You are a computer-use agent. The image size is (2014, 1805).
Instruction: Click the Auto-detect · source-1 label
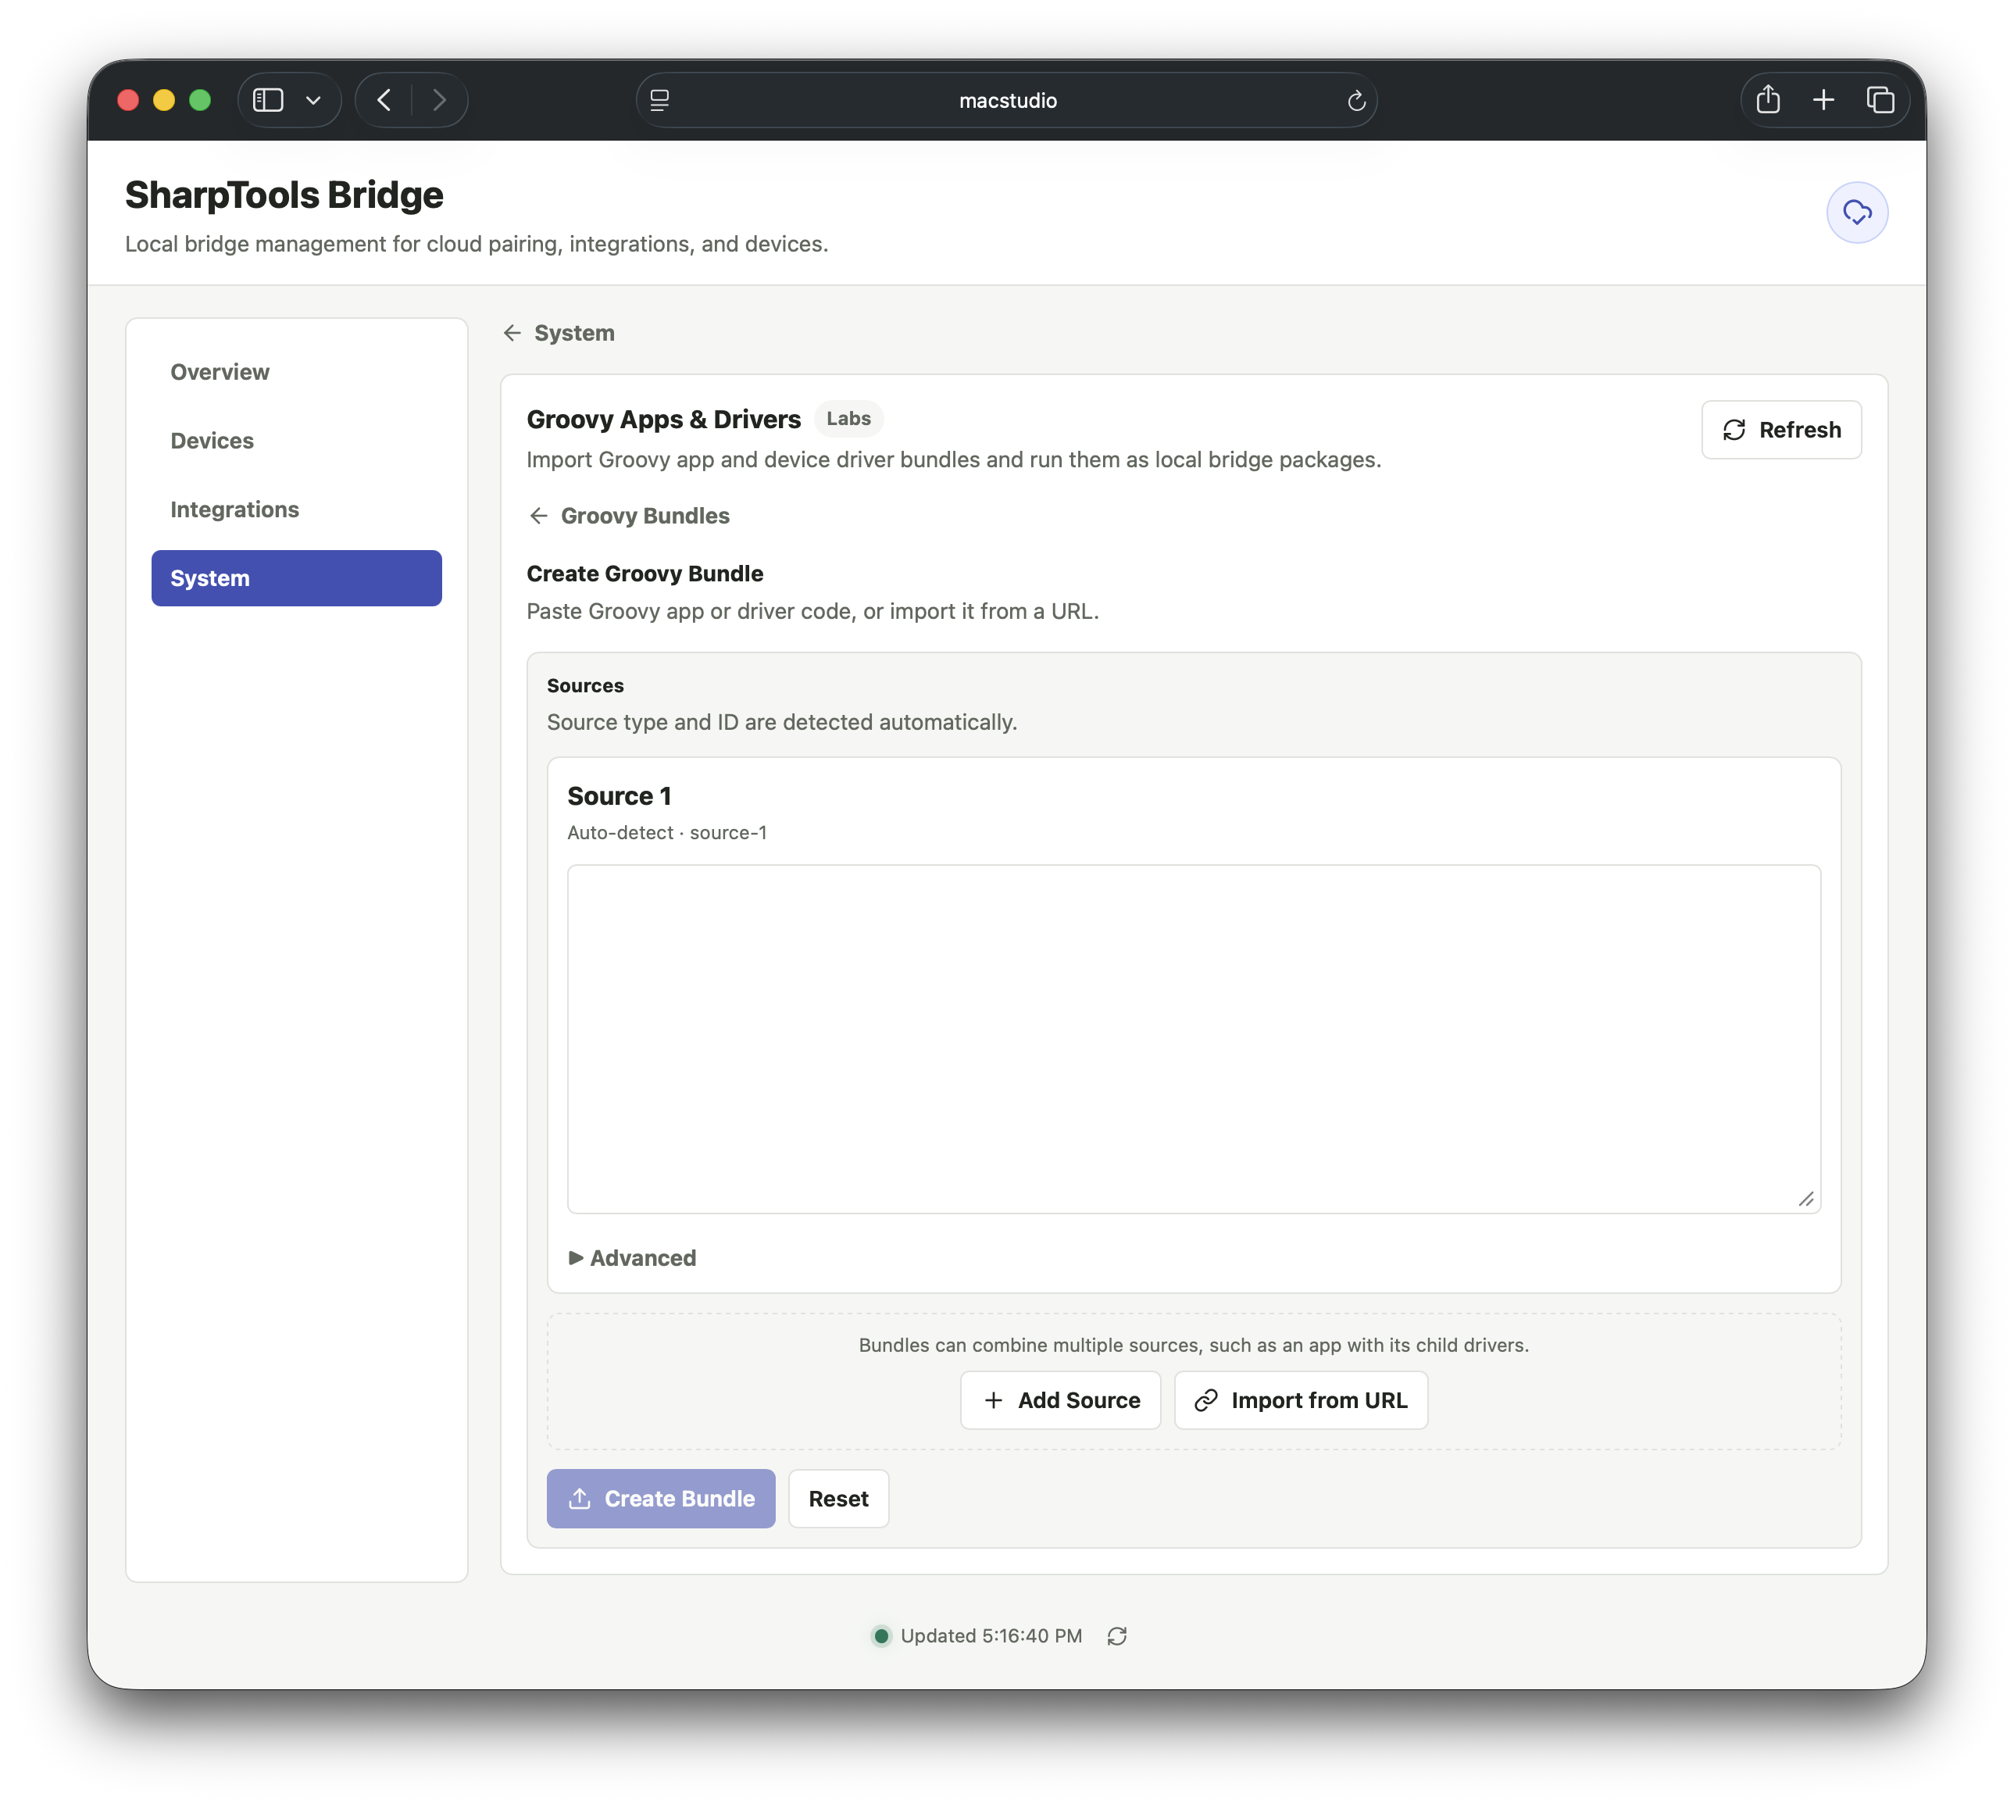(666, 832)
